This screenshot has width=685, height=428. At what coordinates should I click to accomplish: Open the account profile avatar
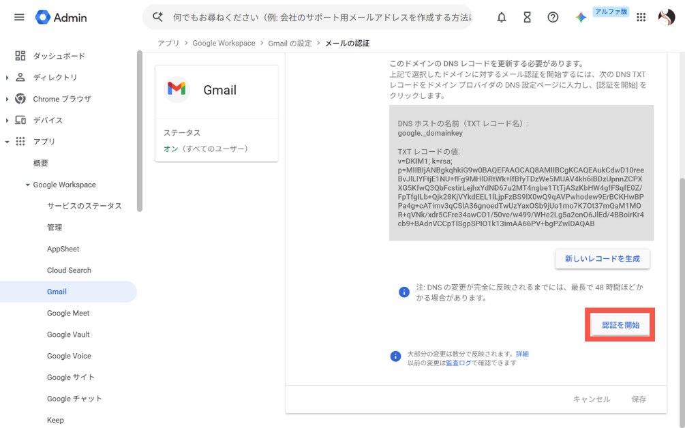(x=667, y=18)
